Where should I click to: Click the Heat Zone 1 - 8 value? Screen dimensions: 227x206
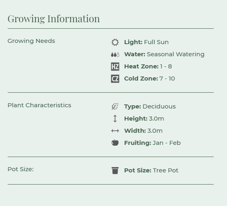(166, 66)
